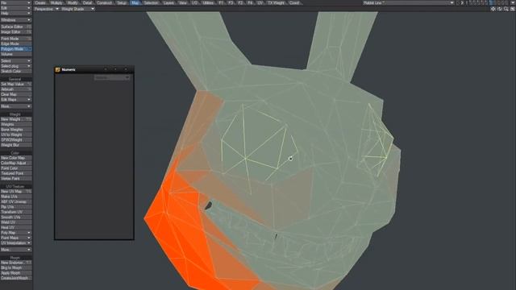516x290 pixels.
Task: Click the viewport maximize icon at top right
Action: (x=513, y=9)
